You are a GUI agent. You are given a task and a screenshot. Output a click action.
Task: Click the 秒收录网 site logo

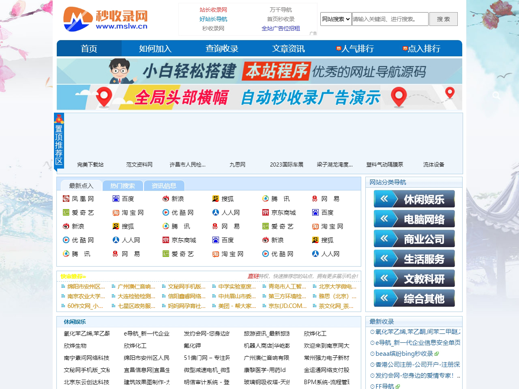105,19
